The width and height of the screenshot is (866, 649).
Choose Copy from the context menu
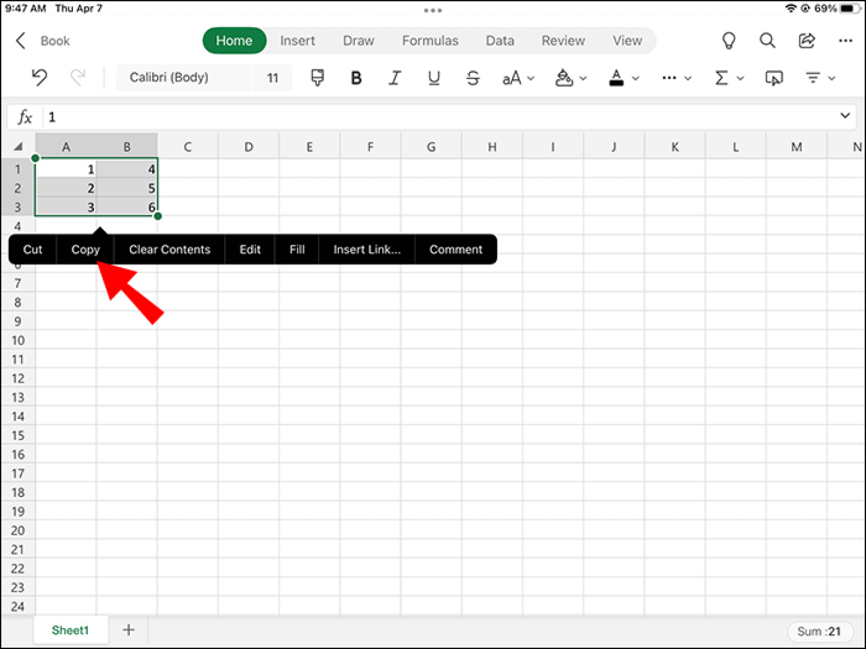tap(85, 249)
